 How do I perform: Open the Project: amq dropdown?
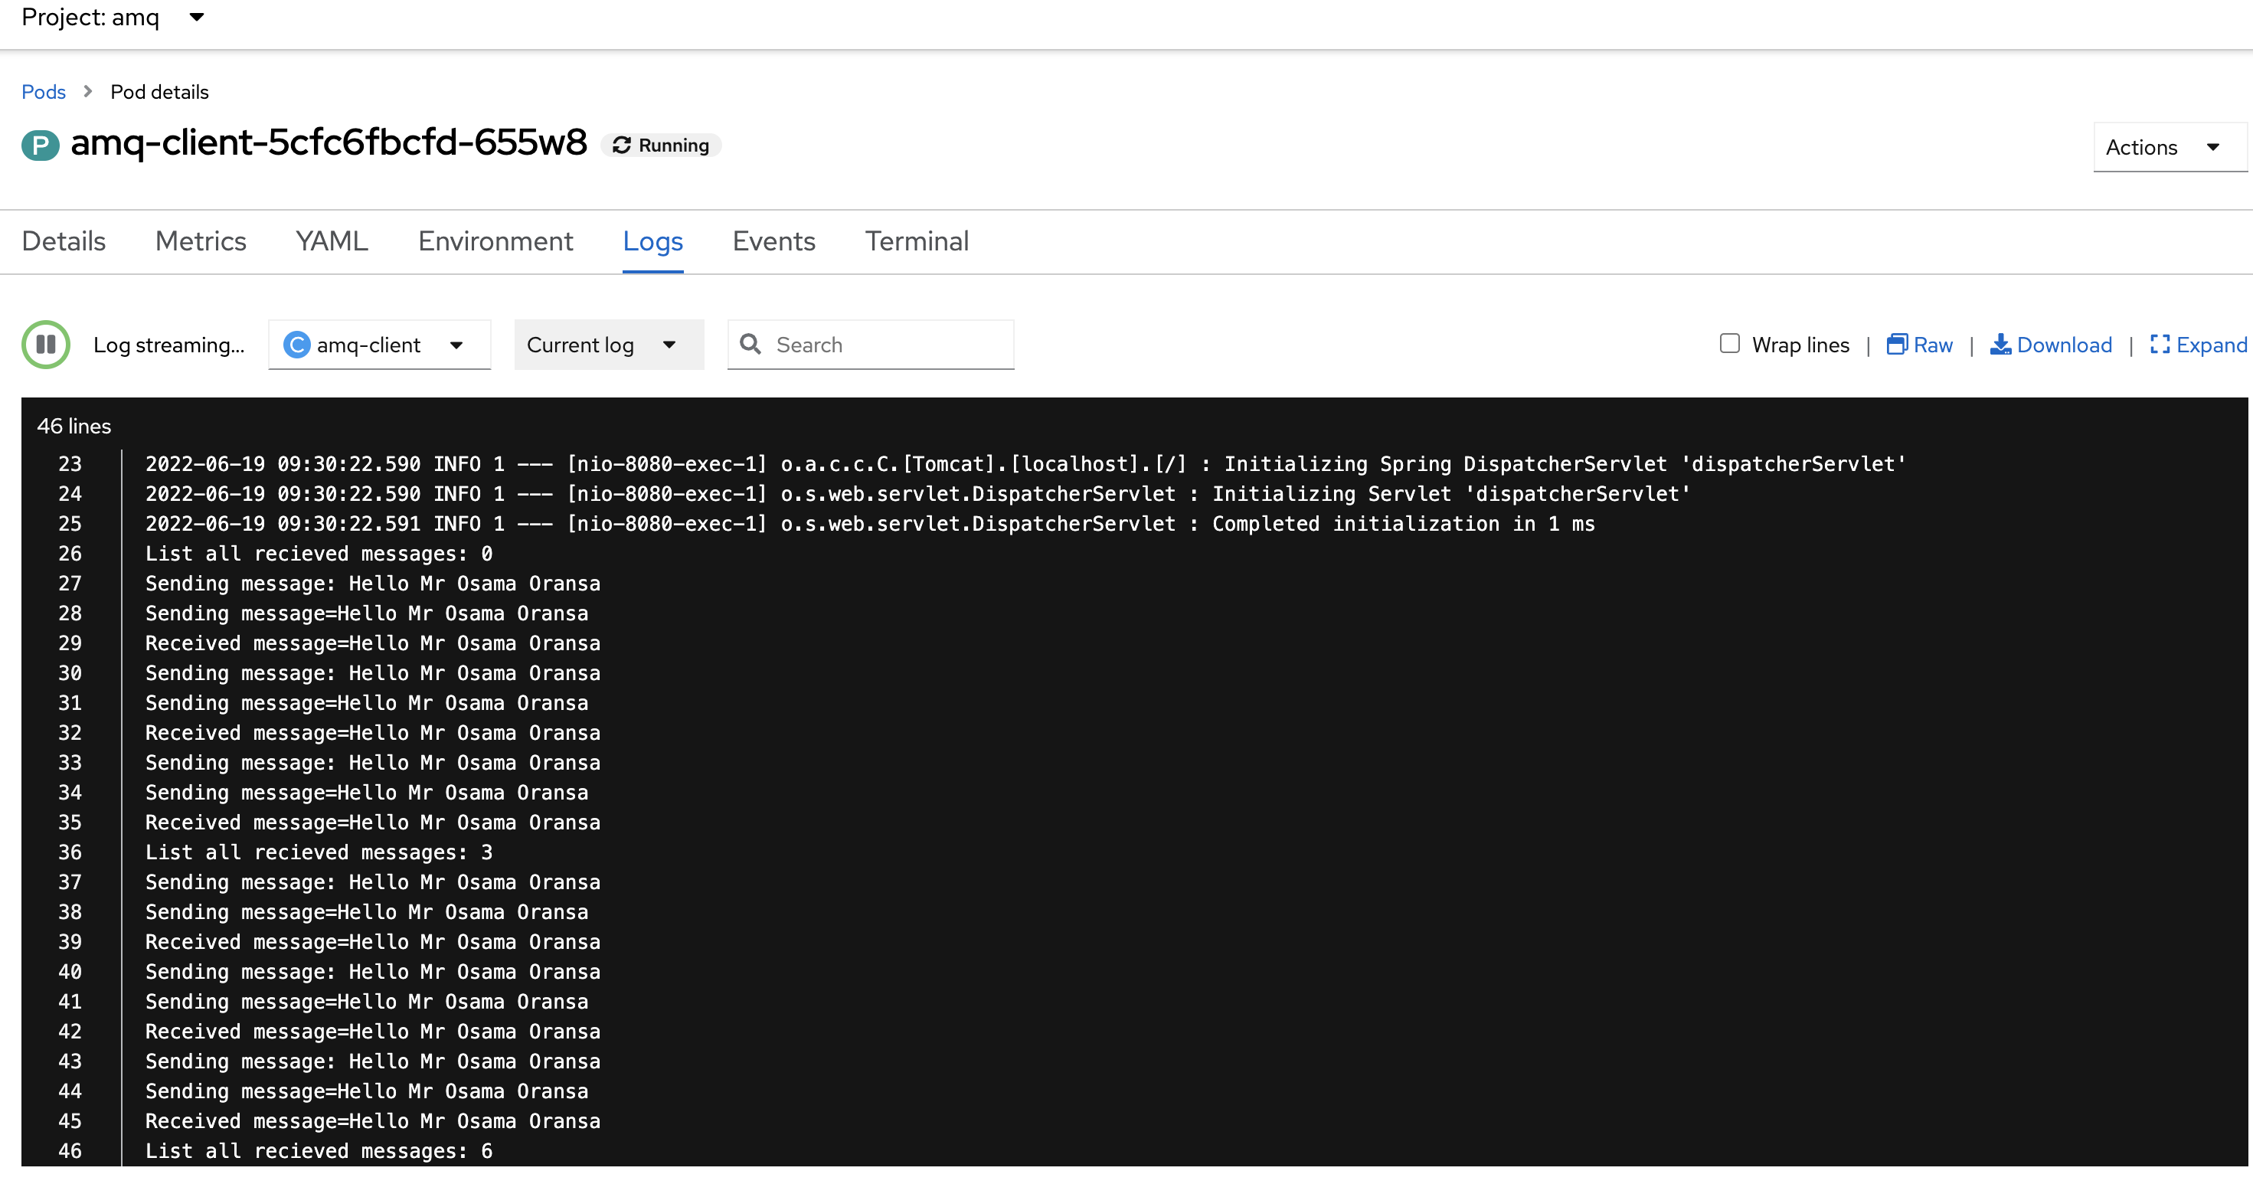pyautogui.click(x=197, y=17)
